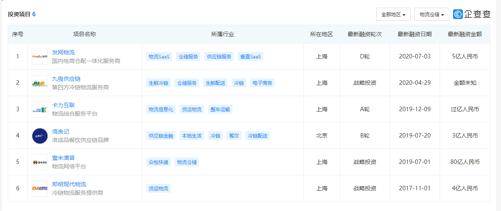
Task: Open the 壹米滴答 project link
Action: coord(63,158)
